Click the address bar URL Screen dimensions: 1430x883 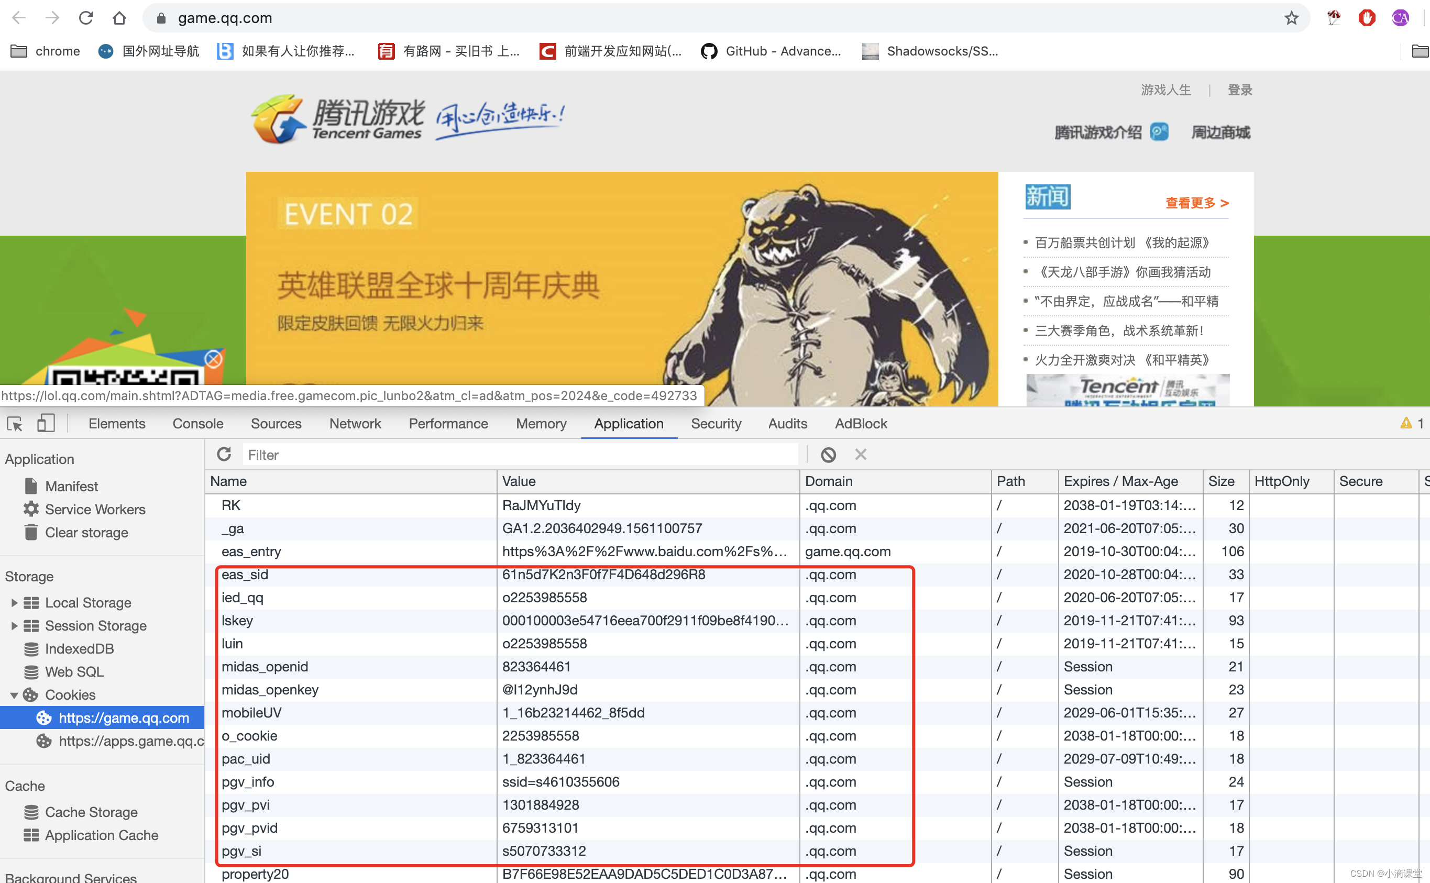click(225, 18)
